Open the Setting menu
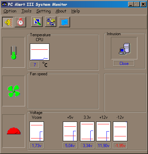Viewport: 148px width, 154px height. [44, 11]
